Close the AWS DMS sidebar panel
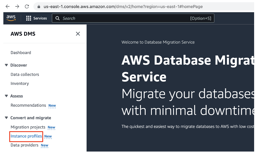The image size is (260, 156). (78, 34)
